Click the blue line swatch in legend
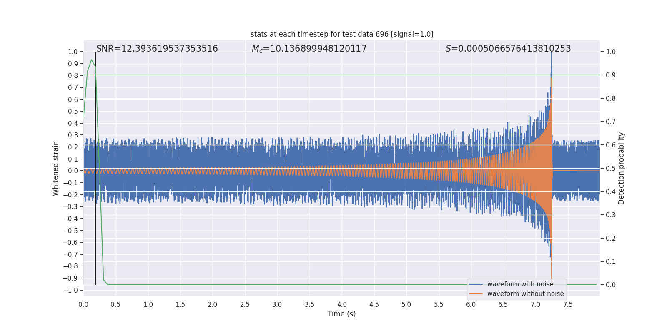Screen dimensions: 667x333 476,284
